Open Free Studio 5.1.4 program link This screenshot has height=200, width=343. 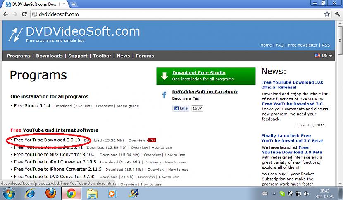click(x=32, y=106)
